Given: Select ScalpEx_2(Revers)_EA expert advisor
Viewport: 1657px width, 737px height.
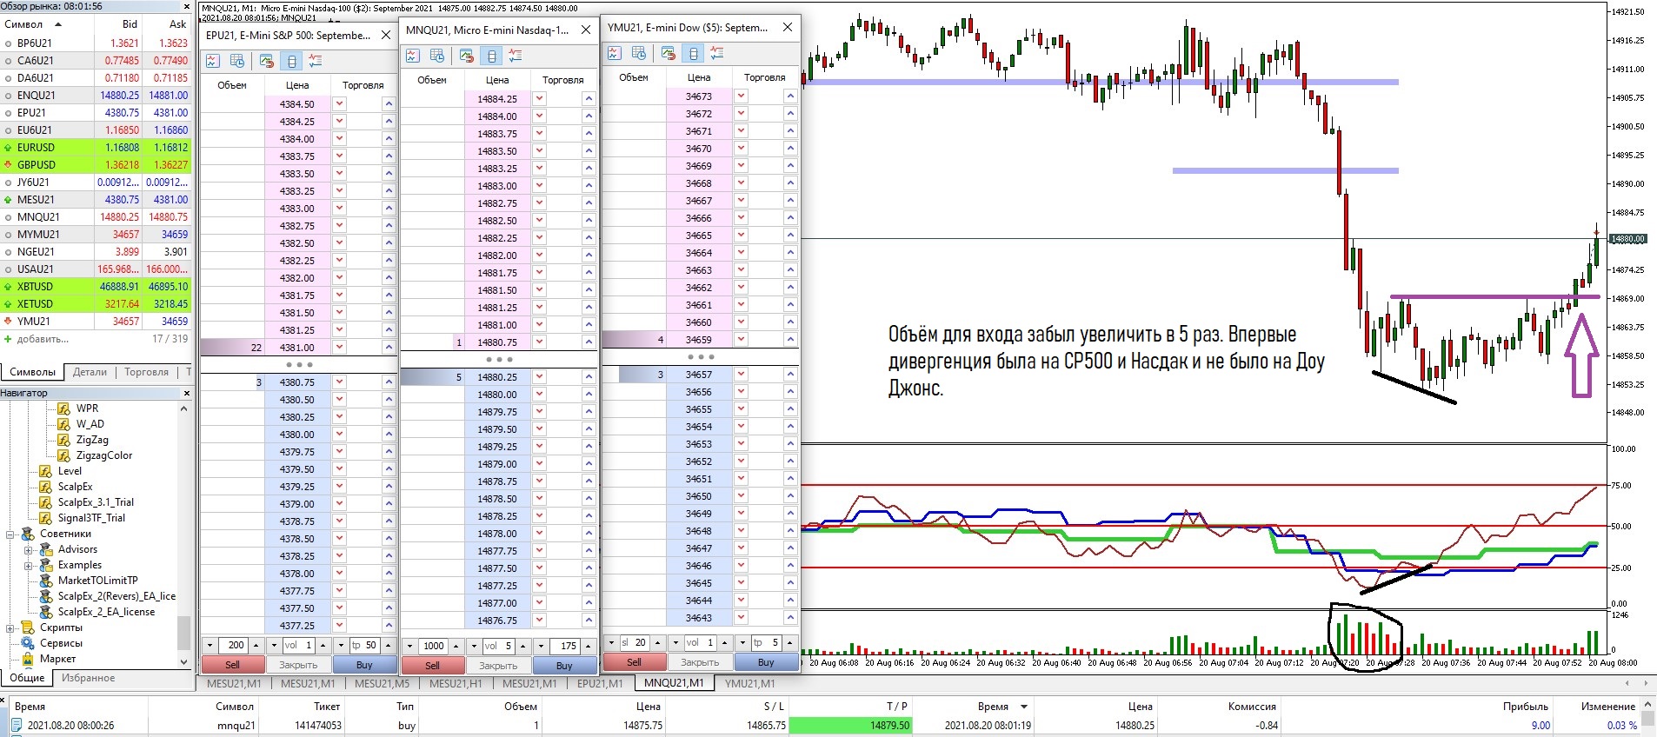Looking at the screenshot, I should [x=116, y=596].
